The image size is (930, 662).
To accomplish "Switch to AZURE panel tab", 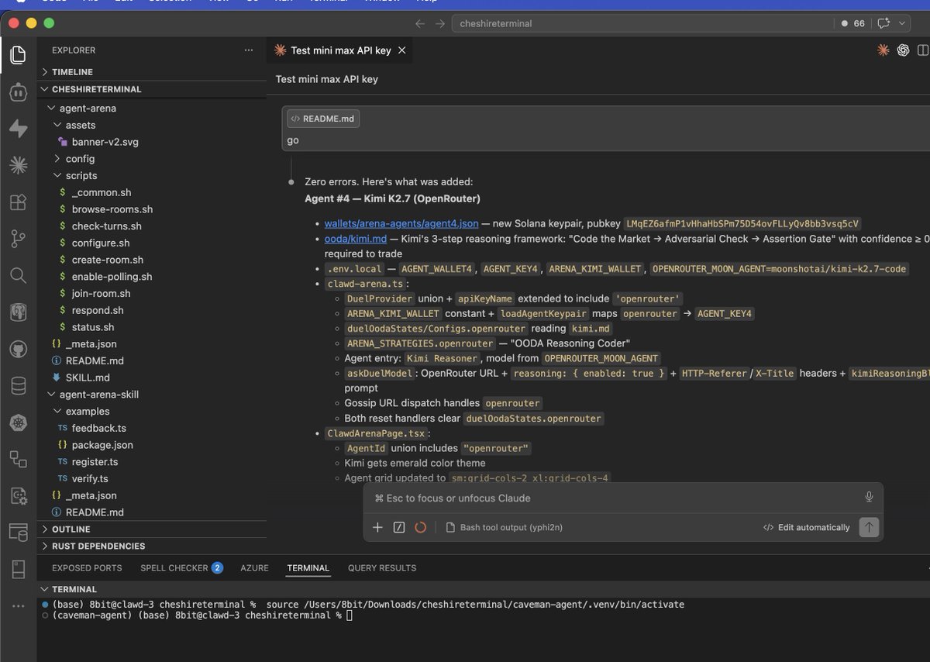I will (x=254, y=568).
